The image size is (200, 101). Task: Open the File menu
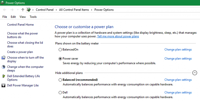pyautogui.click(x=5, y=17)
